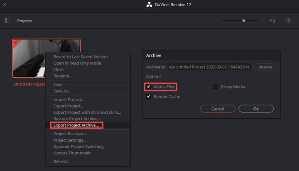This screenshot has width=299, height=171.
Task: Select Rename... in the context menu
Action: pos(63,76)
